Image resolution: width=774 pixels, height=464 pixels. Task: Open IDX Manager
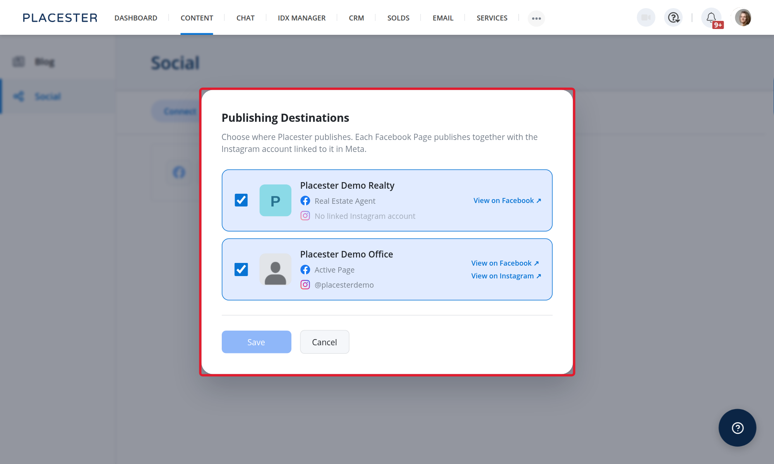coord(301,18)
